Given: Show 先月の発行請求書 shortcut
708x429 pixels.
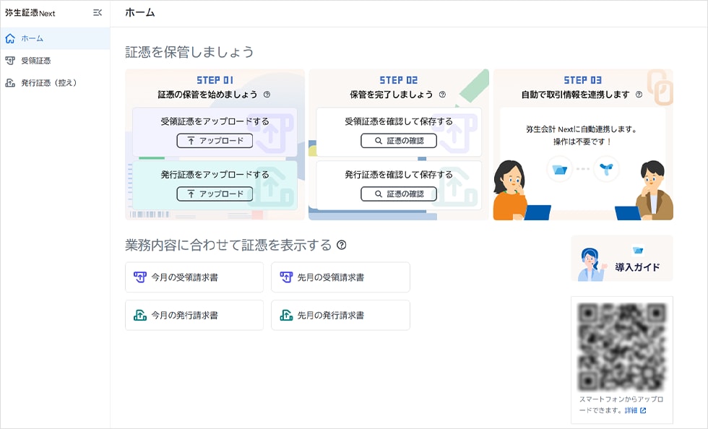Looking at the screenshot, I should click(340, 315).
